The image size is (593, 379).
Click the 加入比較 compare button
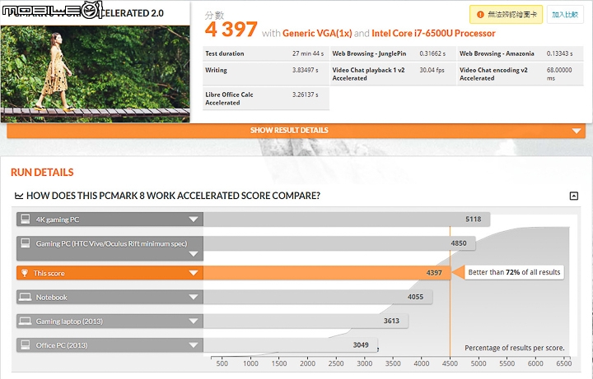(x=565, y=14)
